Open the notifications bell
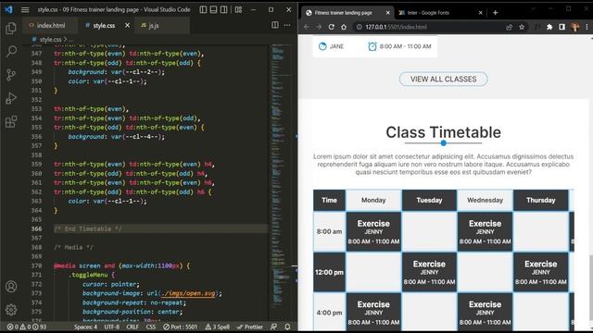 [287, 327]
